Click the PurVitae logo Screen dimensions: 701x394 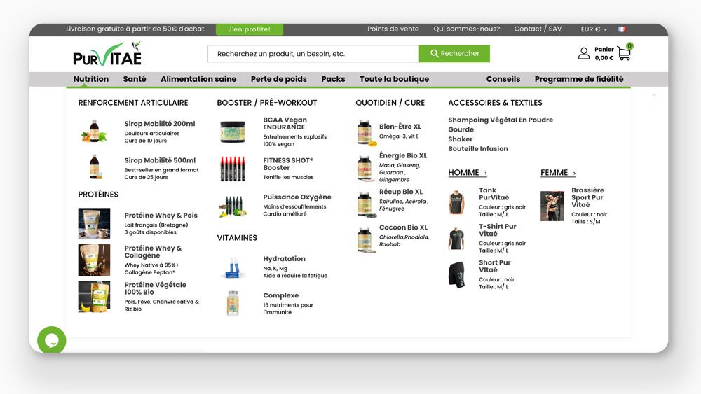107,54
